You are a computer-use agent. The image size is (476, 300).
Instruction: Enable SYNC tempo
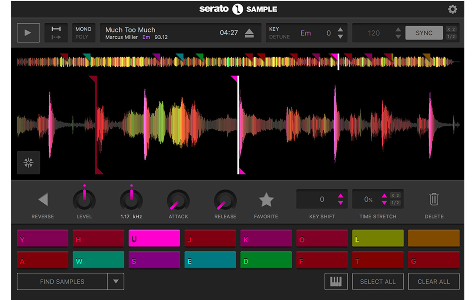[424, 33]
